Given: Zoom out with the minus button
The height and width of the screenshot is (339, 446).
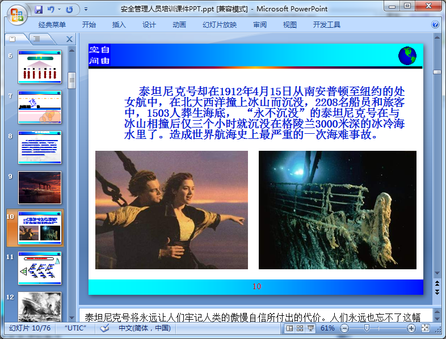Looking at the screenshot, I should click(x=344, y=328).
